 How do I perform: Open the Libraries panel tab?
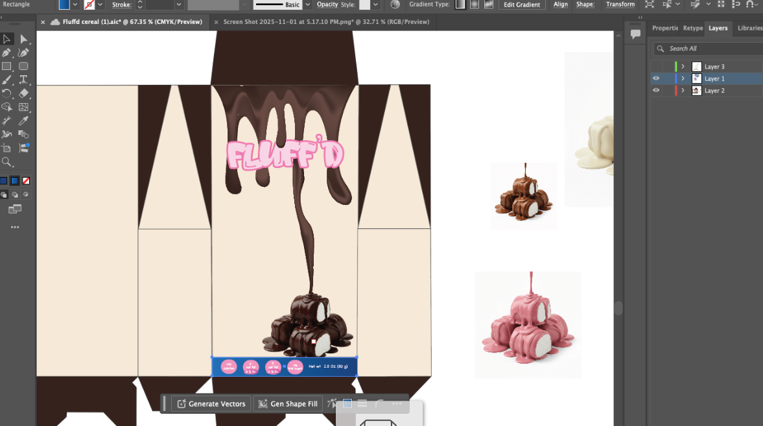tap(750, 29)
